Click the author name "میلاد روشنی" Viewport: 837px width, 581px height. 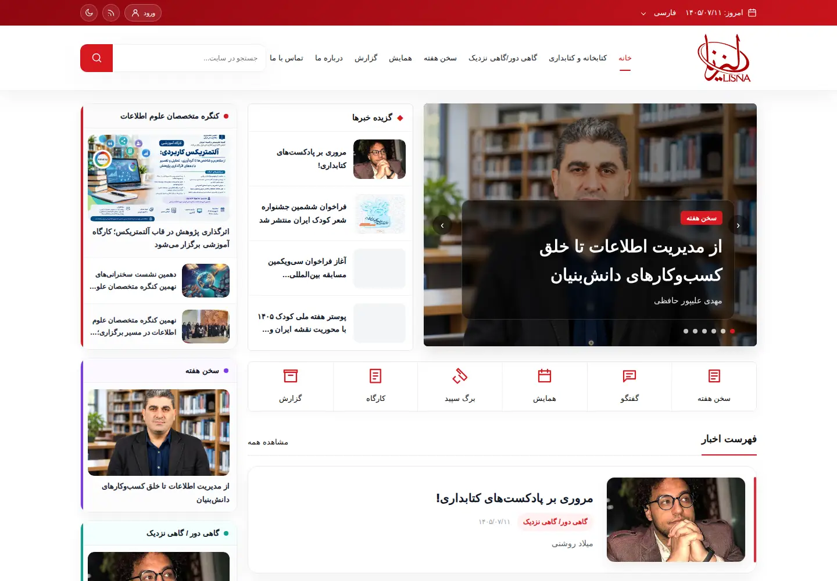573,544
